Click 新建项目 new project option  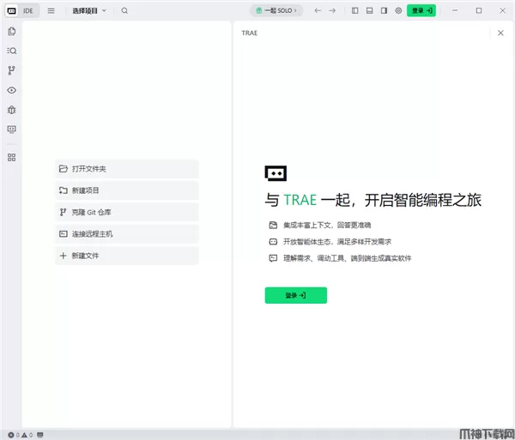pos(127,190)
